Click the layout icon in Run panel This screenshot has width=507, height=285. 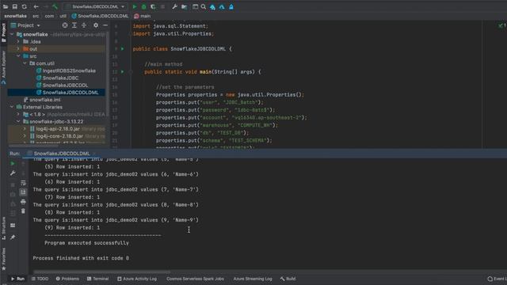click(13, 225)
